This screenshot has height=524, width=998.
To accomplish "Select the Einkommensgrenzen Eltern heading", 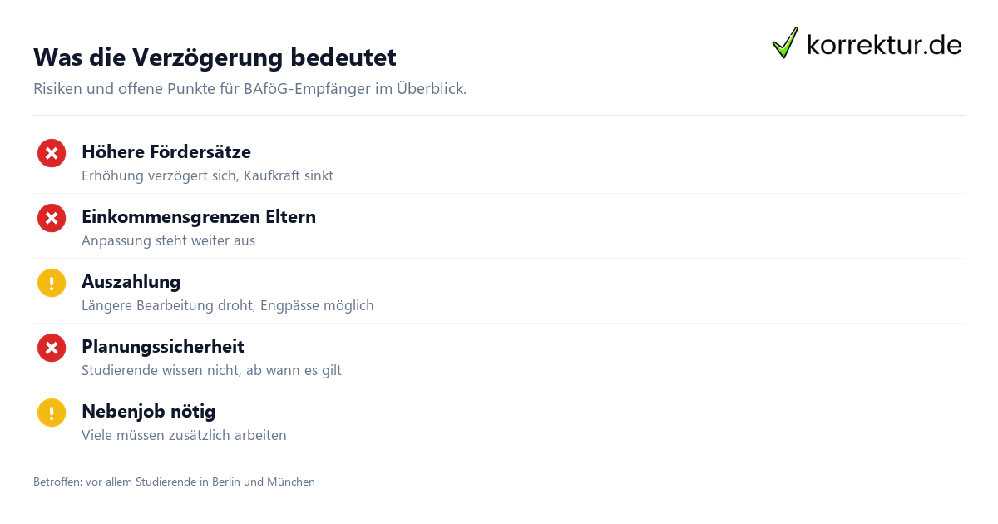I will 199,216.
